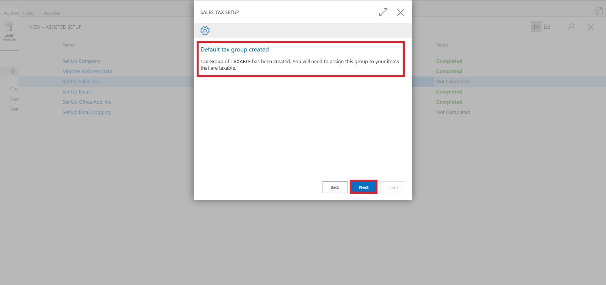This screenshot has width=606, height=285.
Task: Open the ACTIONS ribbon tab
Action: click(x=52, y=13)
